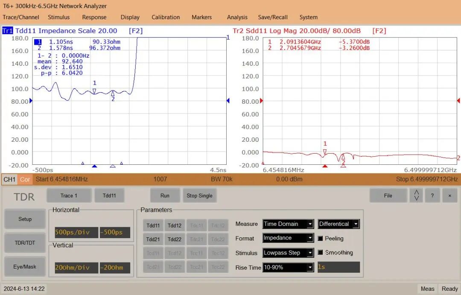Click the blue reference arrow right of Tdd11 plot
The width and height of the screenshot is (461, 295).
coord(228,101)
